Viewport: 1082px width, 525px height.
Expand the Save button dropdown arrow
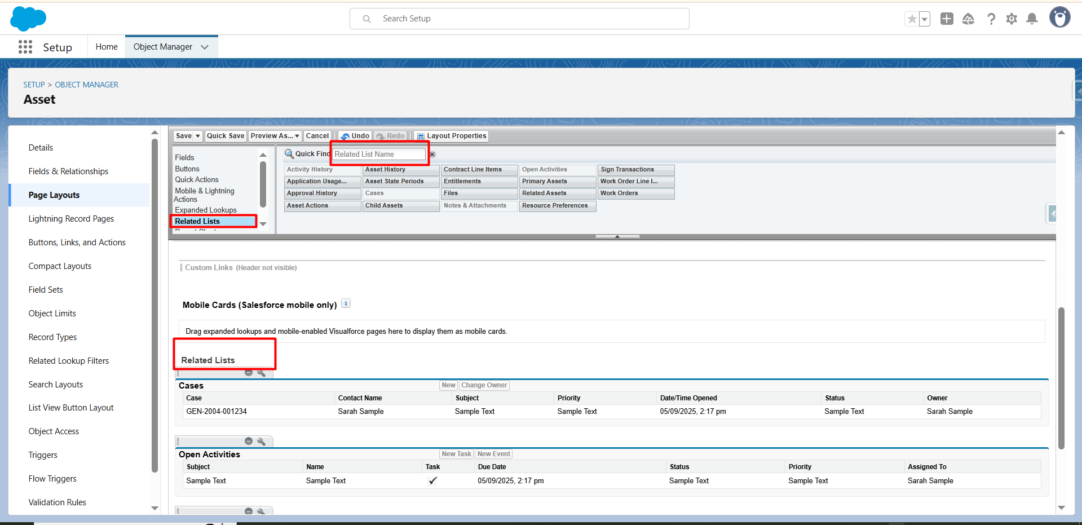click(198, 136)
